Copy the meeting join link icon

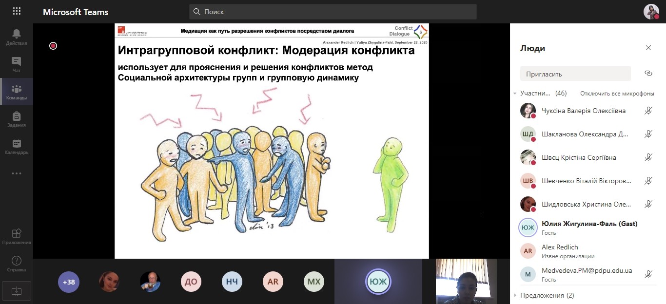(648, 73)
